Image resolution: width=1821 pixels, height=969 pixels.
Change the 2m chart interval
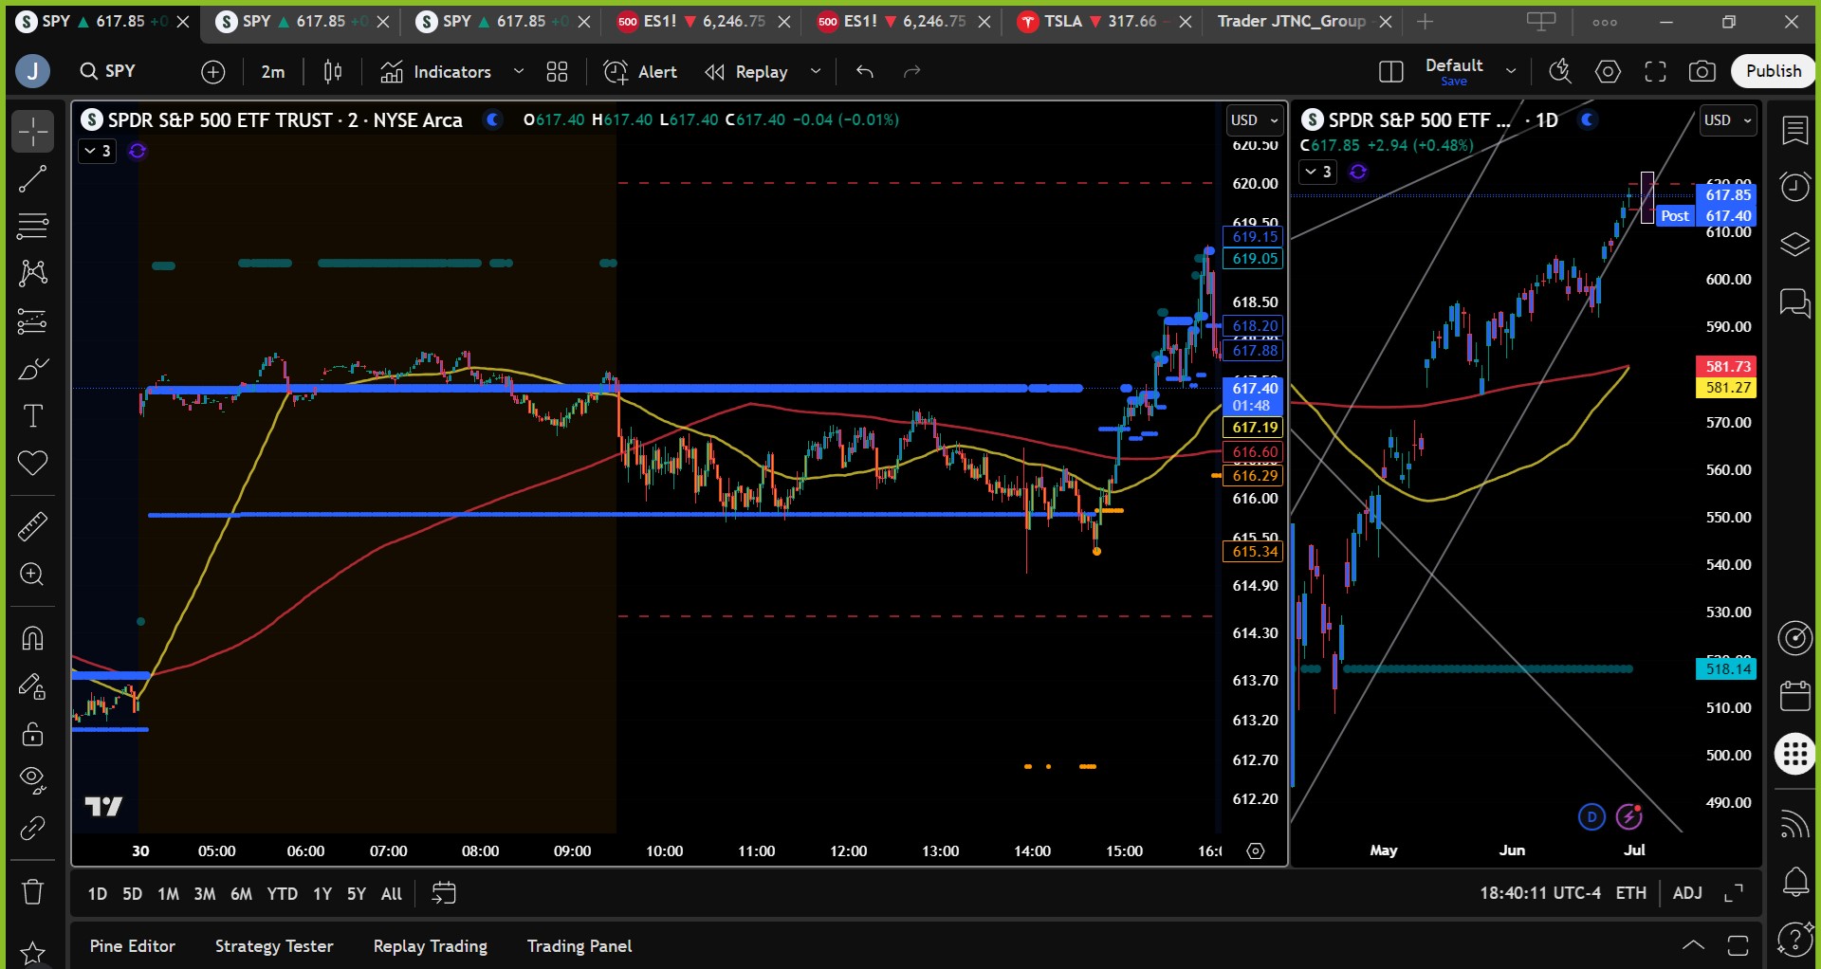click(273, 71)
